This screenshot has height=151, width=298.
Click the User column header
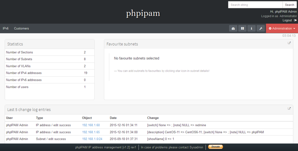[9, 118]
